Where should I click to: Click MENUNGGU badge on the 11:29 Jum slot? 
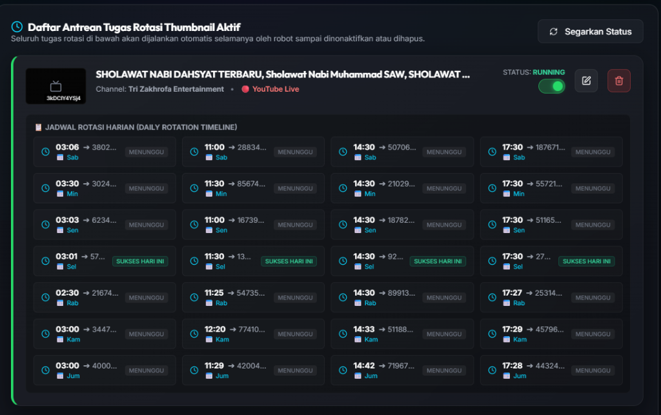(x=295, y=370)
